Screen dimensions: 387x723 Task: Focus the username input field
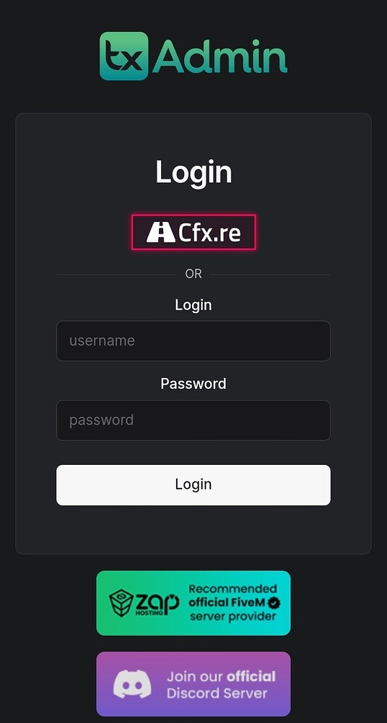point(193,341)
